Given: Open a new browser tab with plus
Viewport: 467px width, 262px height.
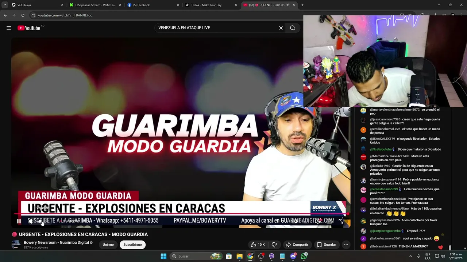Looking at the screenshot, I should (x=302, y=5).
